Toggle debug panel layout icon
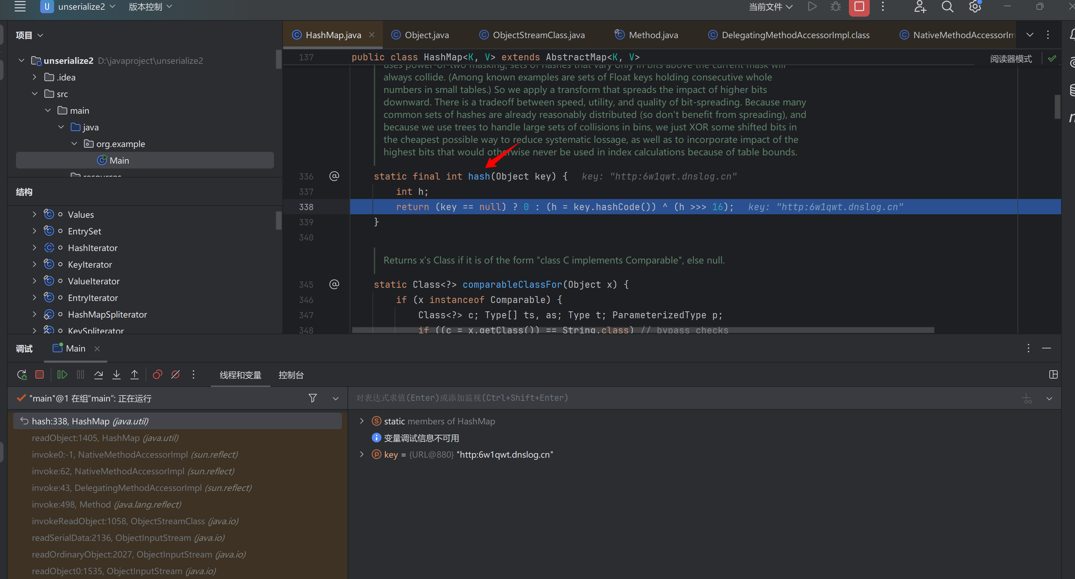1075x579 pixels. point(1053,374)
